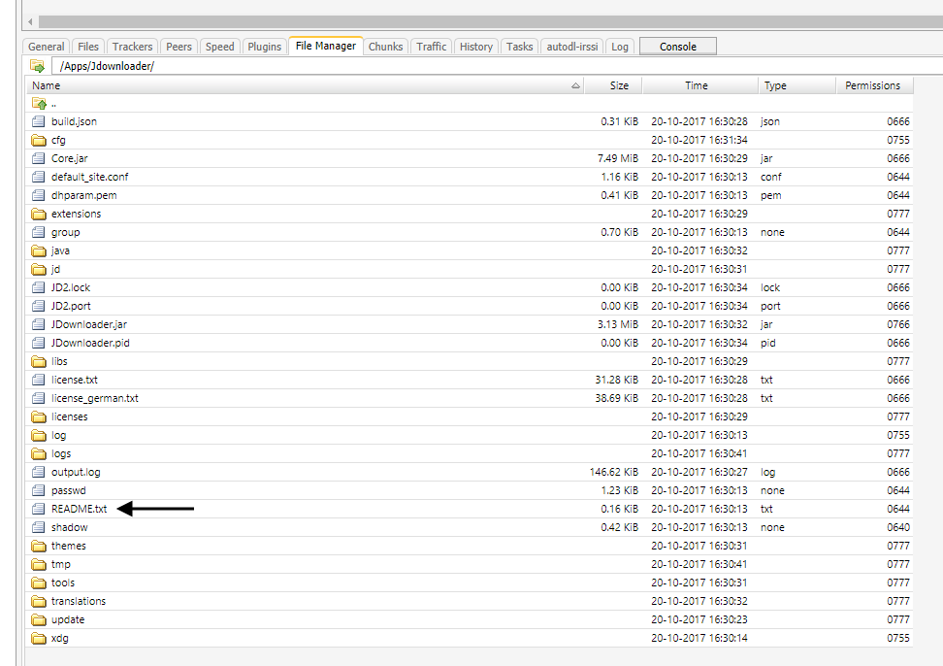The height and width of the screenshot is (666, 943).
Task: Select the translations folder name
Action: (x=79, y=601)
